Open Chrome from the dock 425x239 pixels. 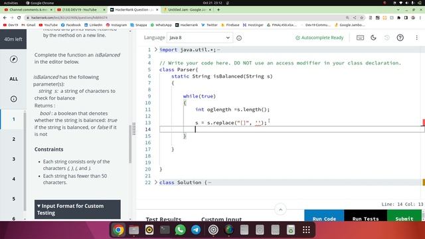tap(118, 230)
